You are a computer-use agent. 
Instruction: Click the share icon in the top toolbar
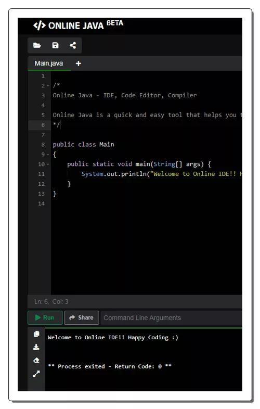[x=73, y=45]
